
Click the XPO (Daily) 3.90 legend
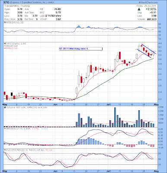click(x=16, y=44)
